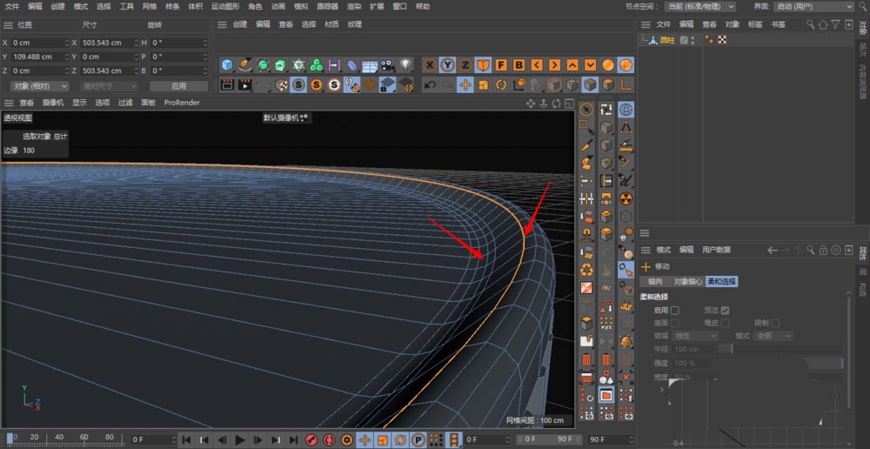Screen dimensions: 870x449
Task: Click the Undo arrow icon
Action: coord(430,84)
